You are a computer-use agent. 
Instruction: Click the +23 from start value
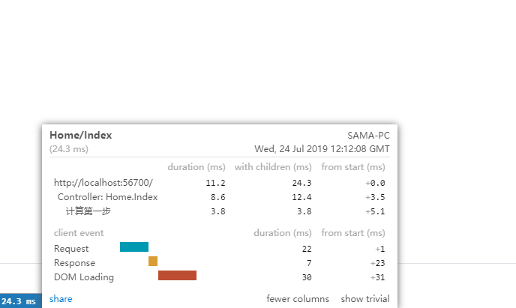(377, 263)
